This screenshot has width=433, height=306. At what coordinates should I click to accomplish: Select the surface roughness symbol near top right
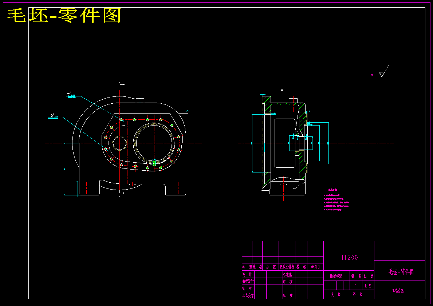pyautogui.click(x=384, y=71)
